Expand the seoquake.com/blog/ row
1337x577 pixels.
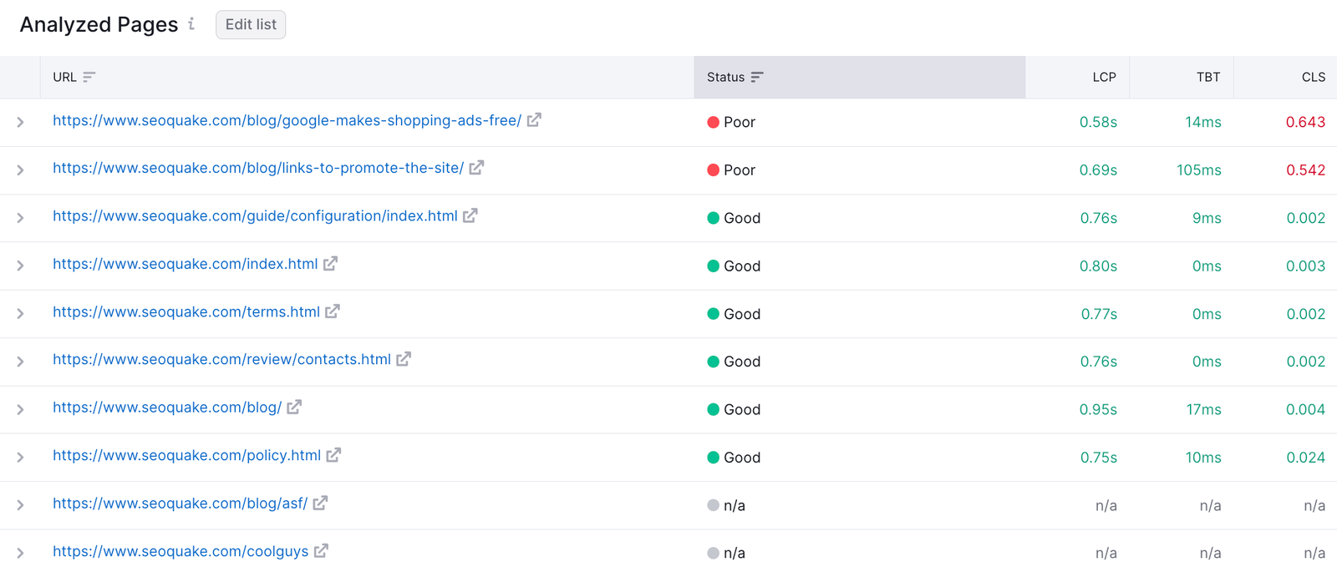point(20,409)
